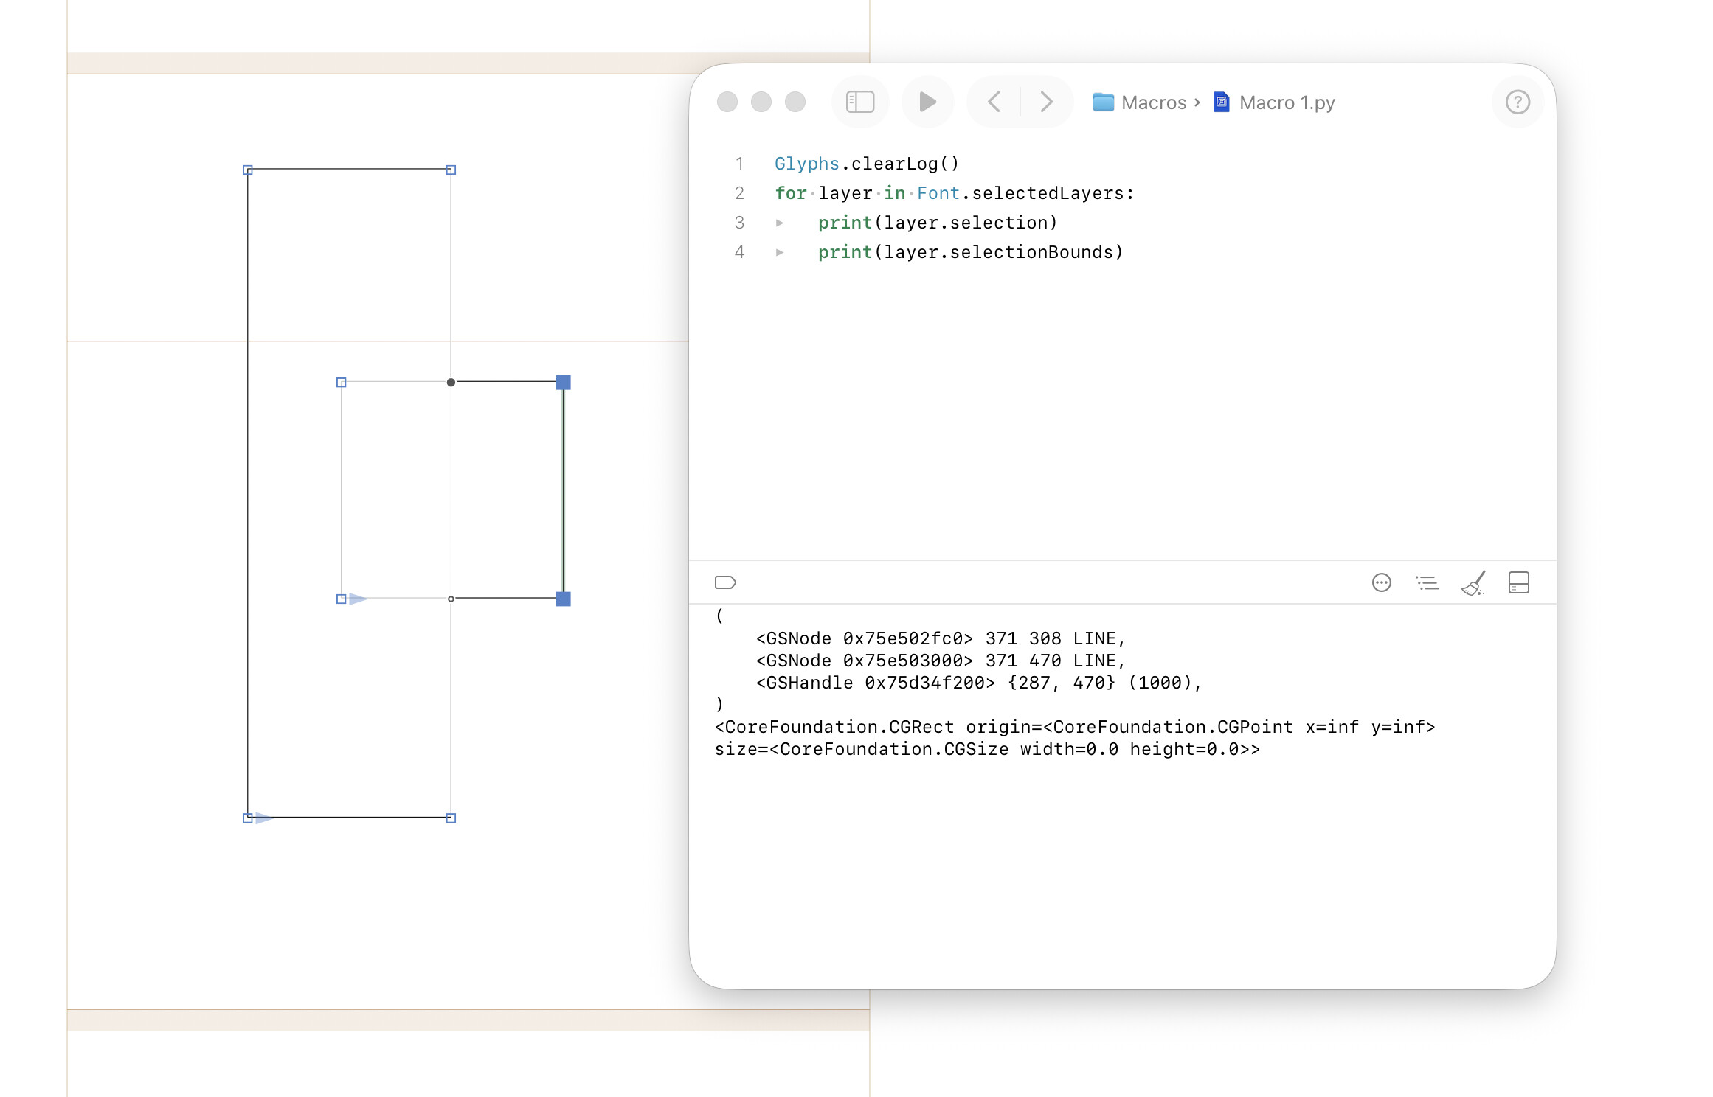Screen dimensions: 1713x1097
Task: Close the macro window
Action: (x=727, y=102)
